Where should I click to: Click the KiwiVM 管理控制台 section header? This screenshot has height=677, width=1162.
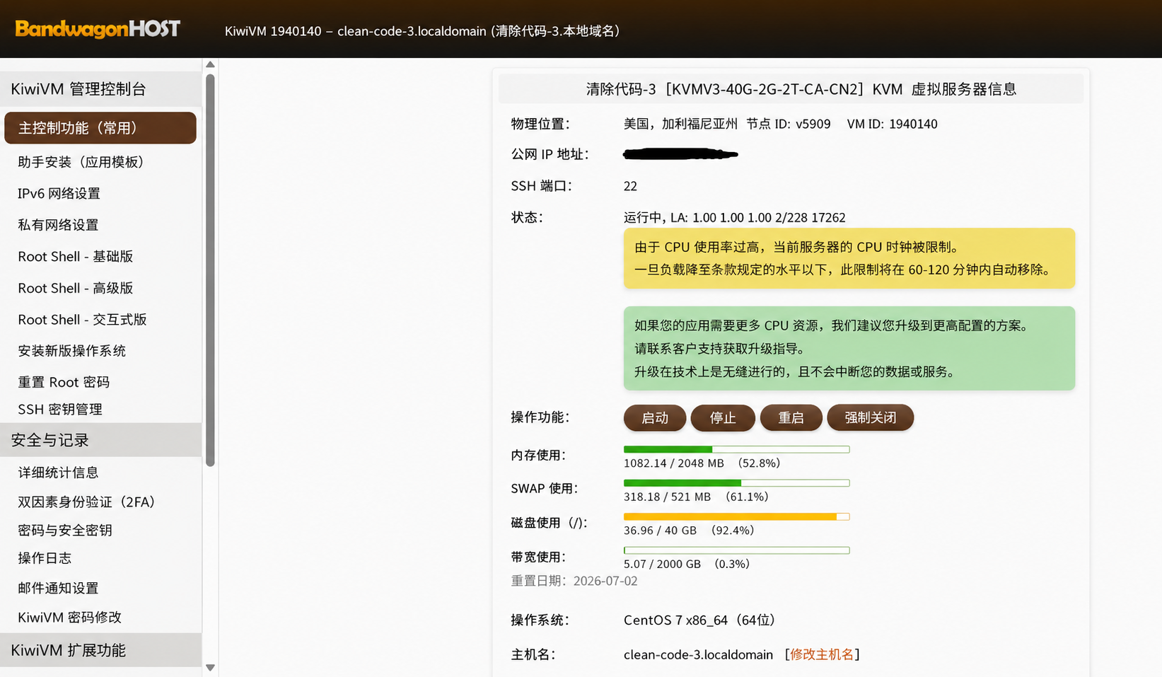pyautogui.click(x=100, y=89)
